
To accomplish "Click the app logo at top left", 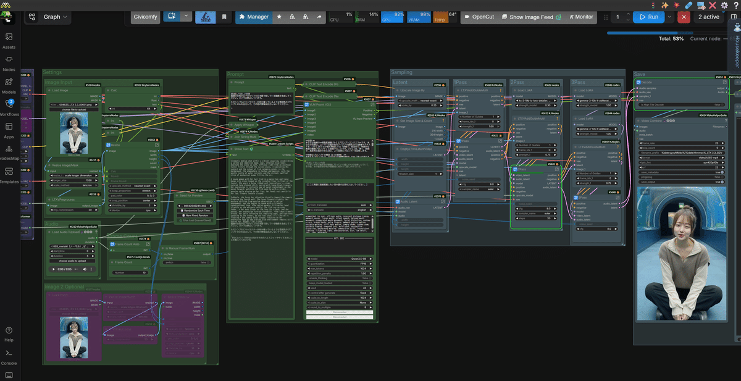I will pos(6,6).
